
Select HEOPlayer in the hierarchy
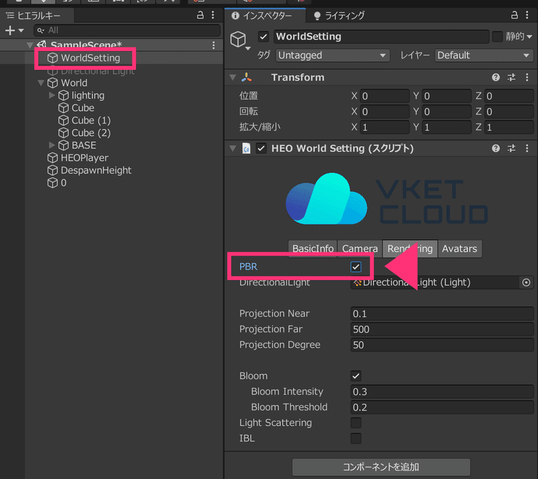[x=85, y=158]
